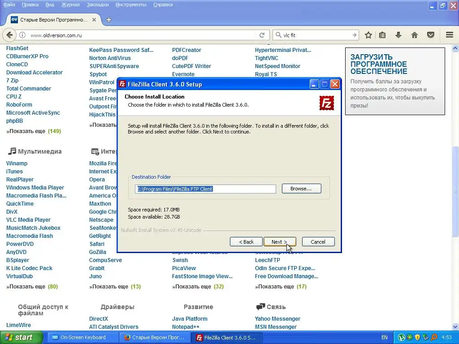This screenshot has height=344, width=459.
Task: Open the Java Platform link
Action: click(190, 318)
